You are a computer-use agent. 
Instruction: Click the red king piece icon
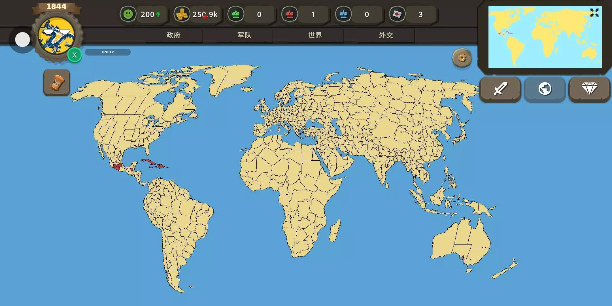(x=290, y=14)
